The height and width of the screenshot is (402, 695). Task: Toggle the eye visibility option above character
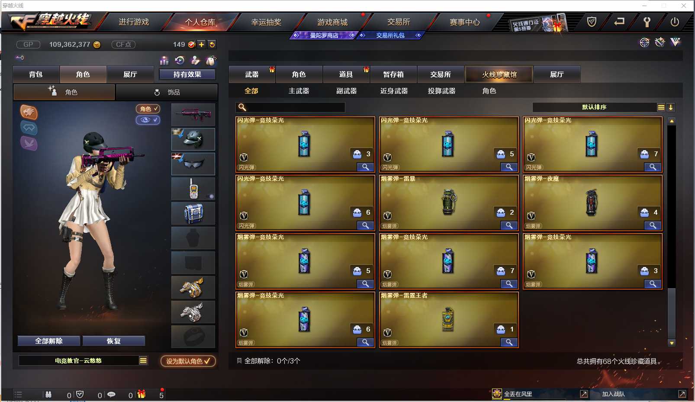coord(148,120)
